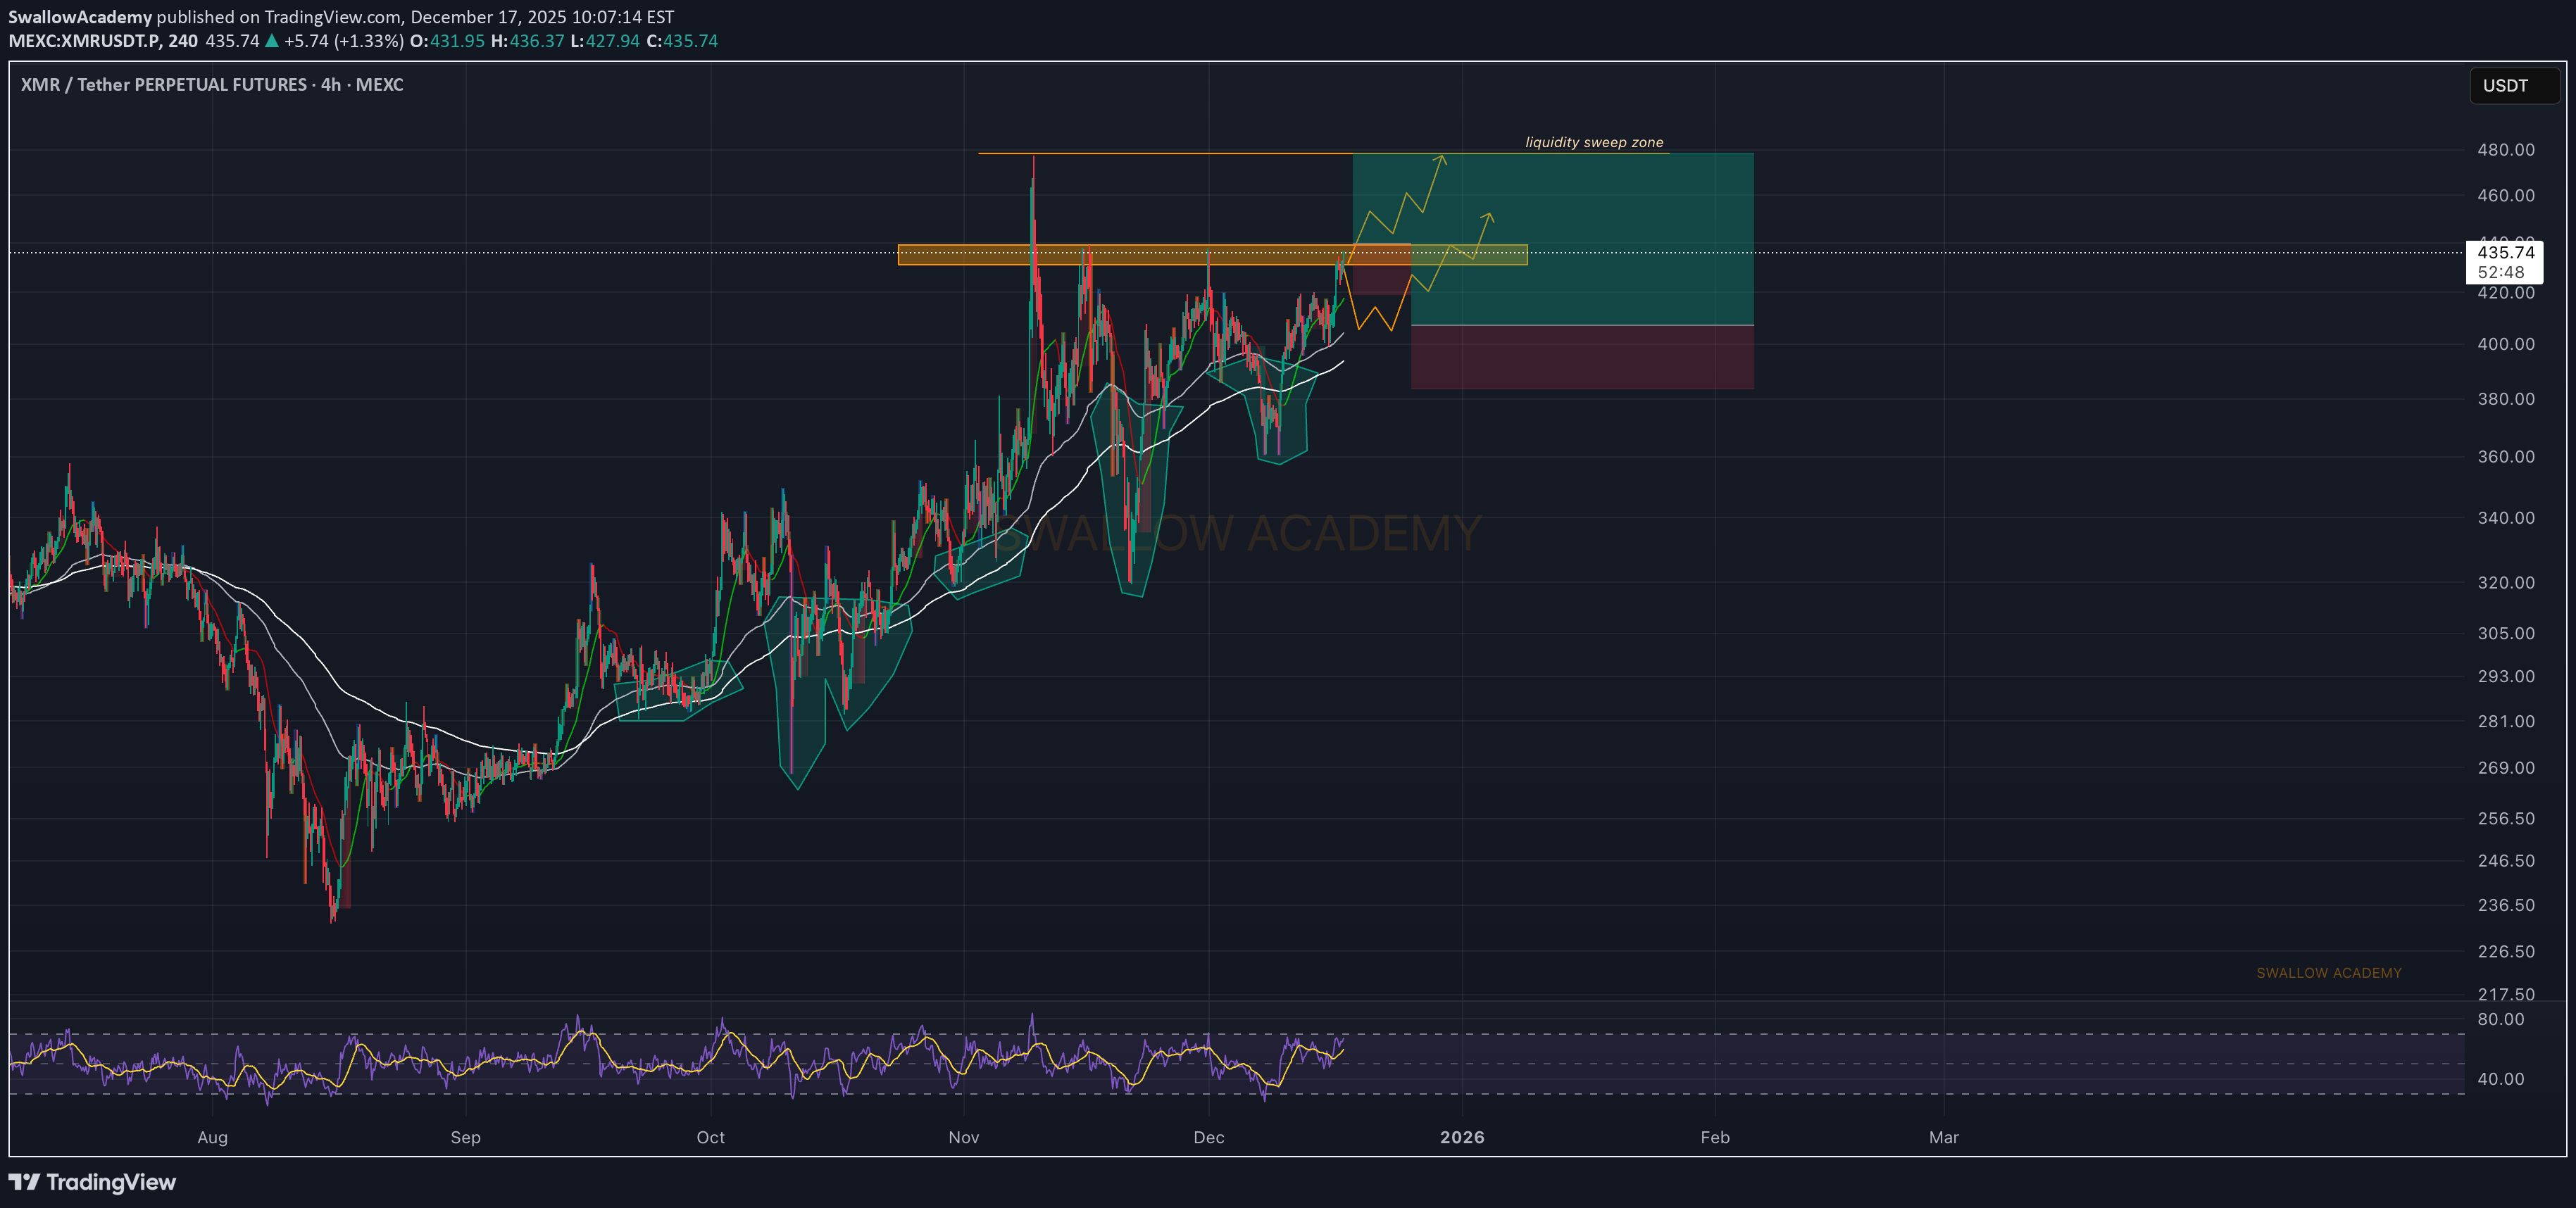Click the Nov label on time axis

(x=963, y=1137)
